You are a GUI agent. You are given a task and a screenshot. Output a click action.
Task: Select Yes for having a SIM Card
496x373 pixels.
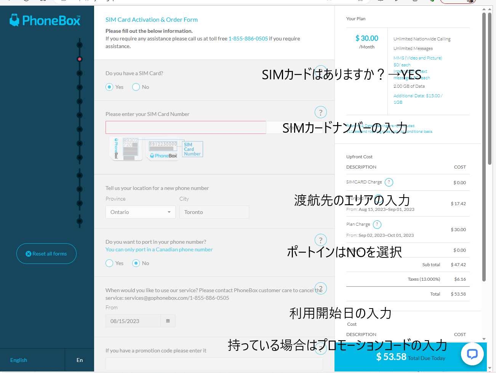tap(109, 87)
